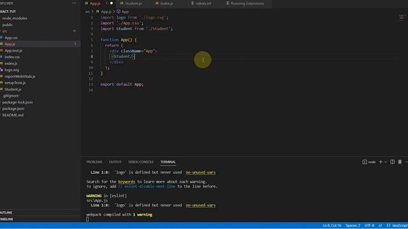This screenshot has height=229, width=408.
Task: Click webpack compiled with 1 warning text
Action: [119, 215]
